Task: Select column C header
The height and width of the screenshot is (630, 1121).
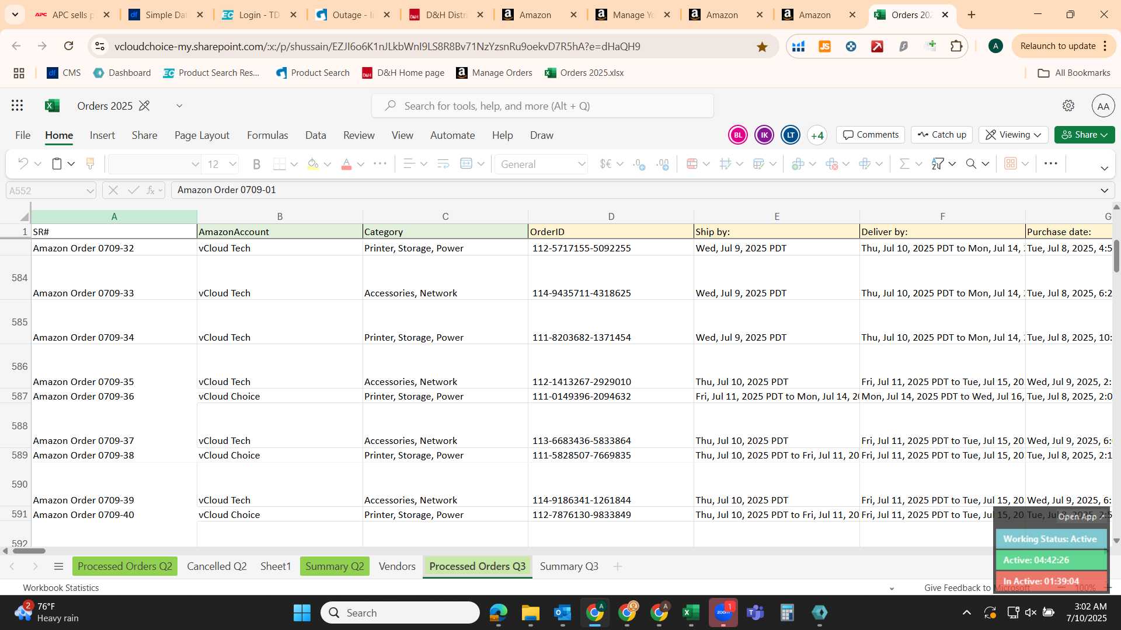Action: (x=445, y=216)
